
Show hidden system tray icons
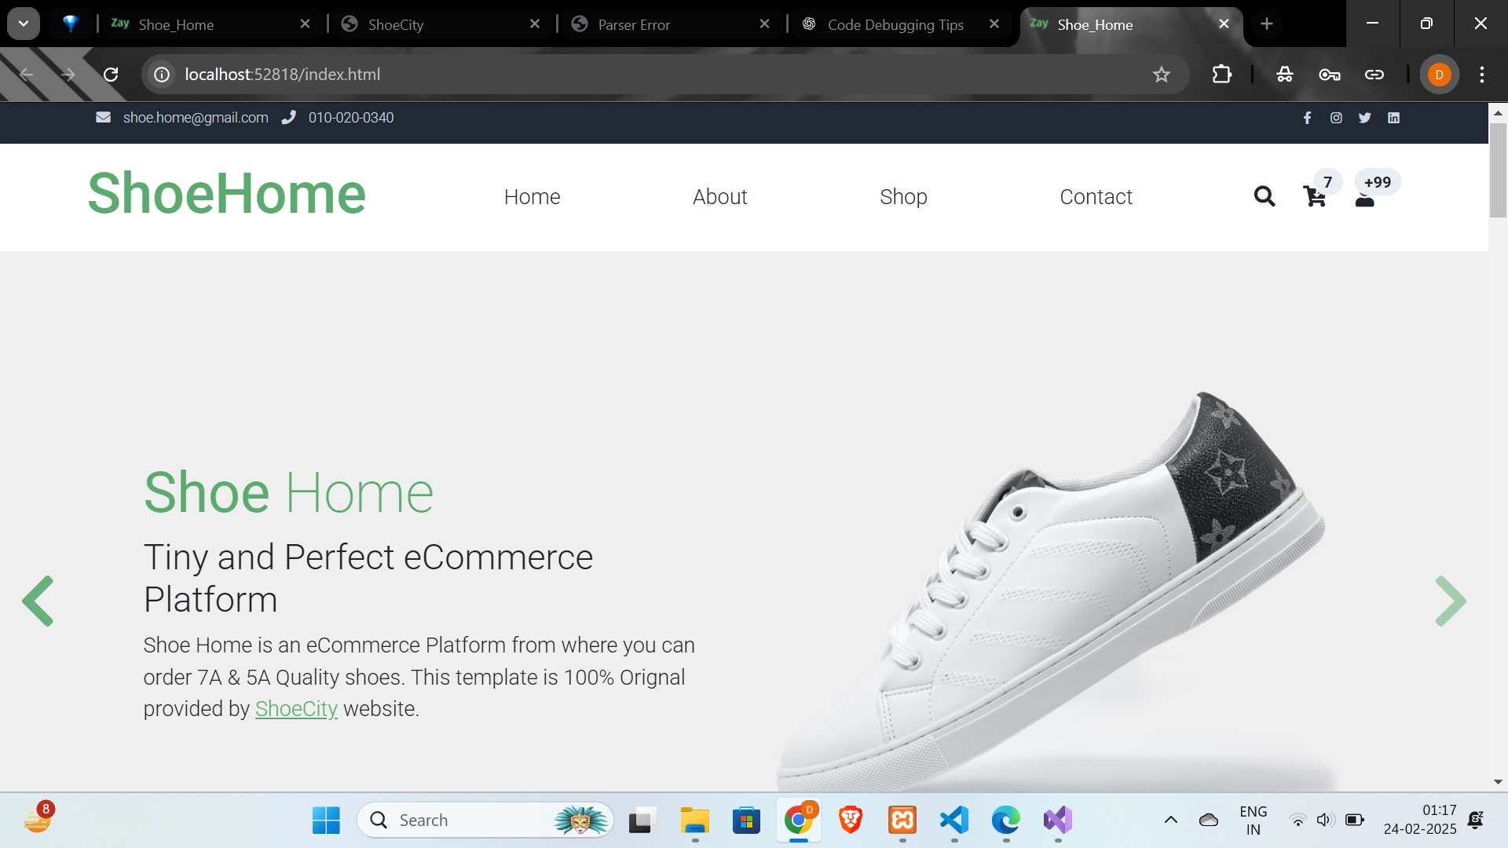(1170, 820)
